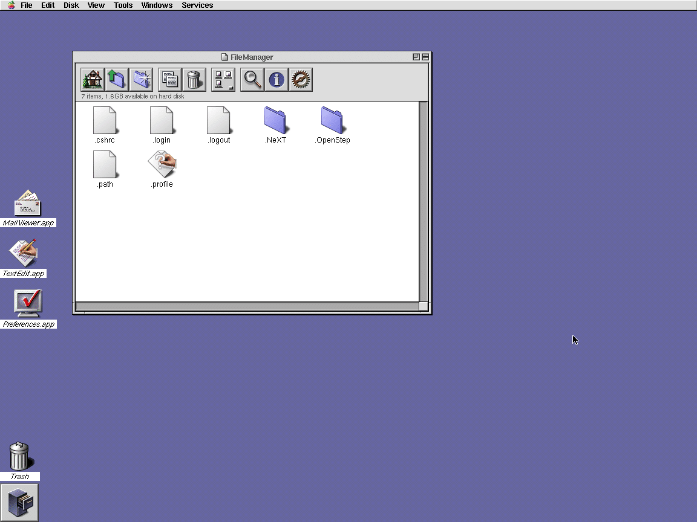The height and width of the screenshot is (522, 697).
Task: Open the view options button in the toolbar
Action: [x=223, y=80]
